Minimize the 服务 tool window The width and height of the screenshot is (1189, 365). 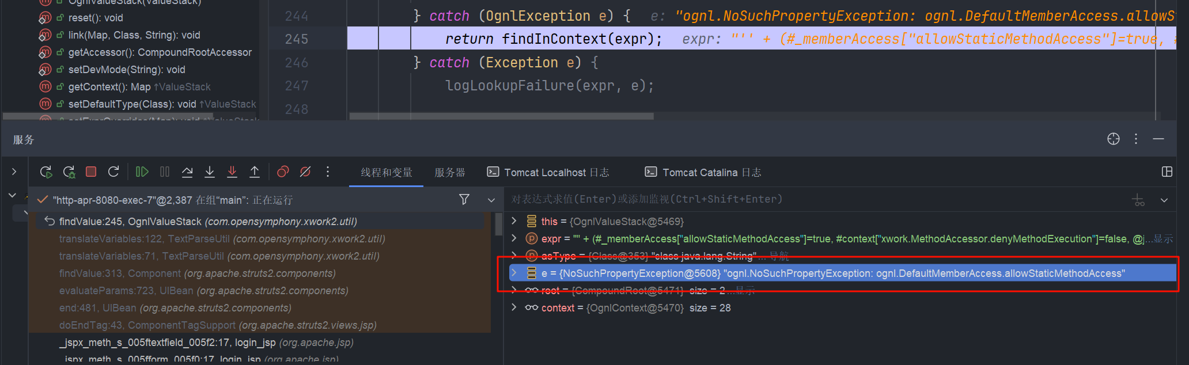click(1158, 139)
